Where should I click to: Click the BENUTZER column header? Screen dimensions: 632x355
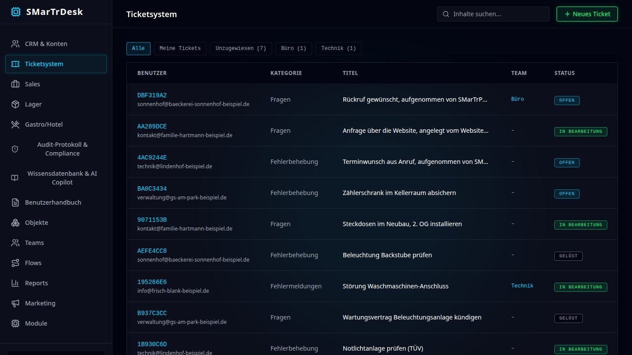pyautogui.click(x=152, y=73)
